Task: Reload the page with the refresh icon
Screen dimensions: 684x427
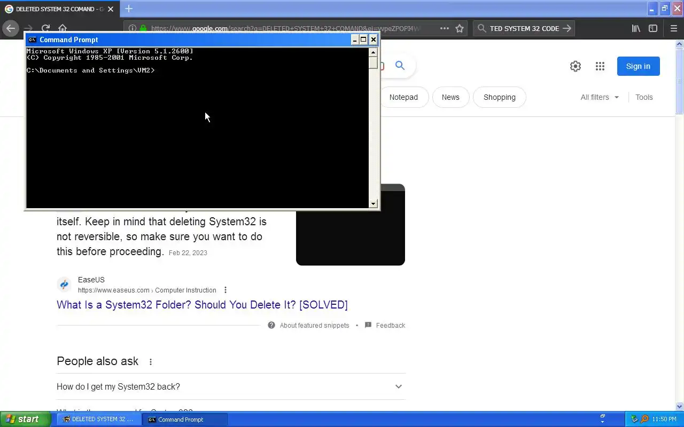Action: (46, 28)
